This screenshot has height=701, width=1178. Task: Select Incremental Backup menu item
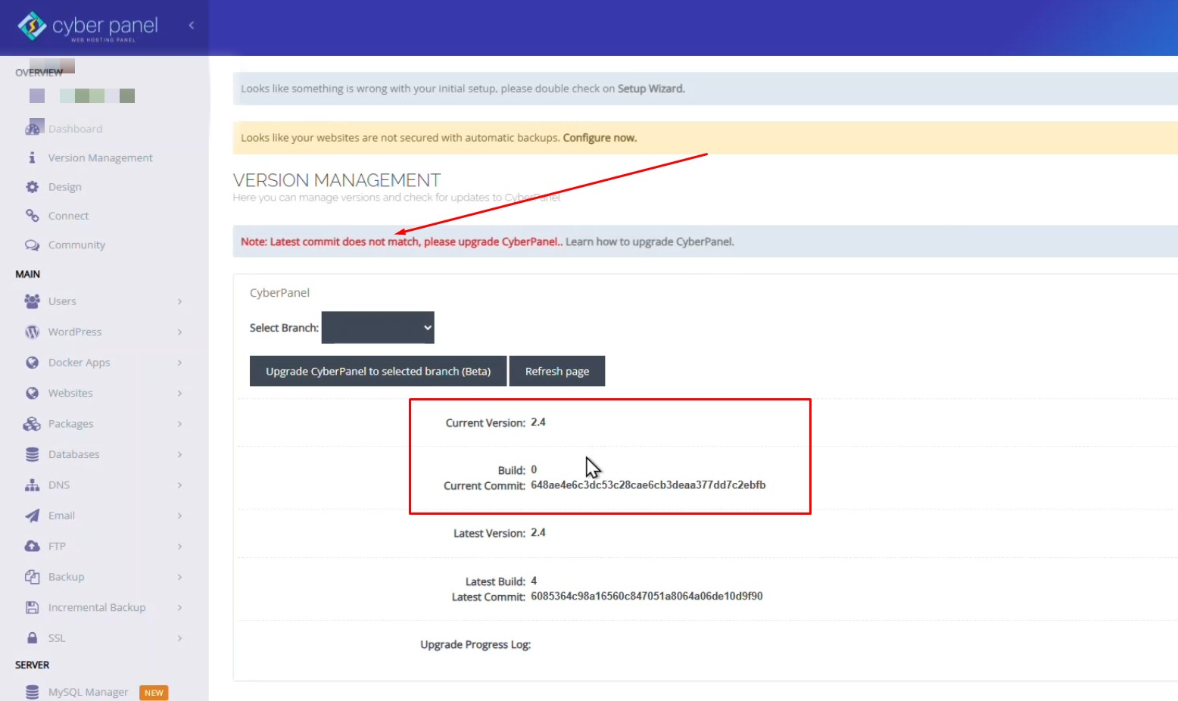[x=96, y=608]
